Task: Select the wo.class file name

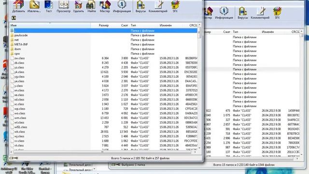Action: 19,113
